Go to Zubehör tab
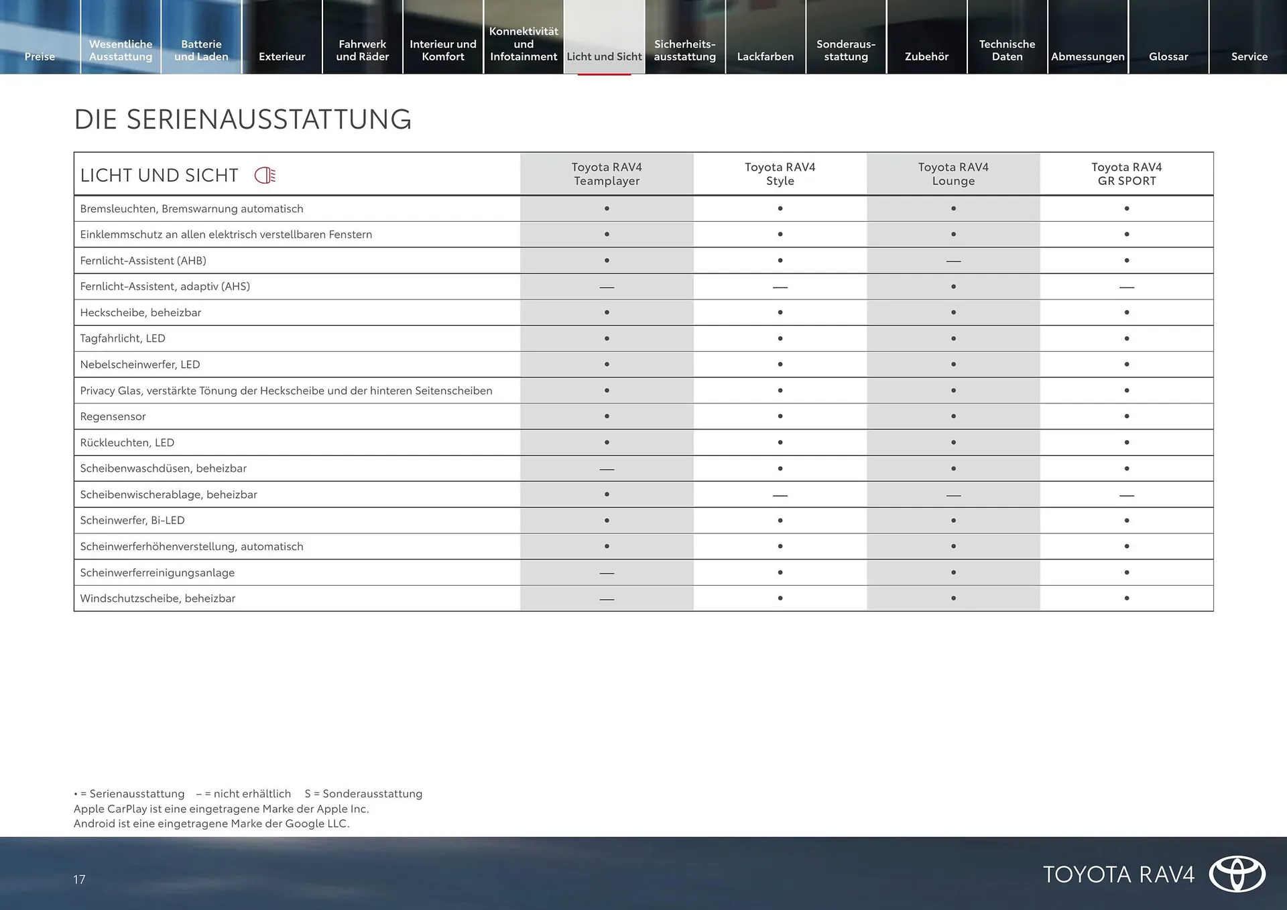This screenshot has width=1287, height=910. coord(926,56)
